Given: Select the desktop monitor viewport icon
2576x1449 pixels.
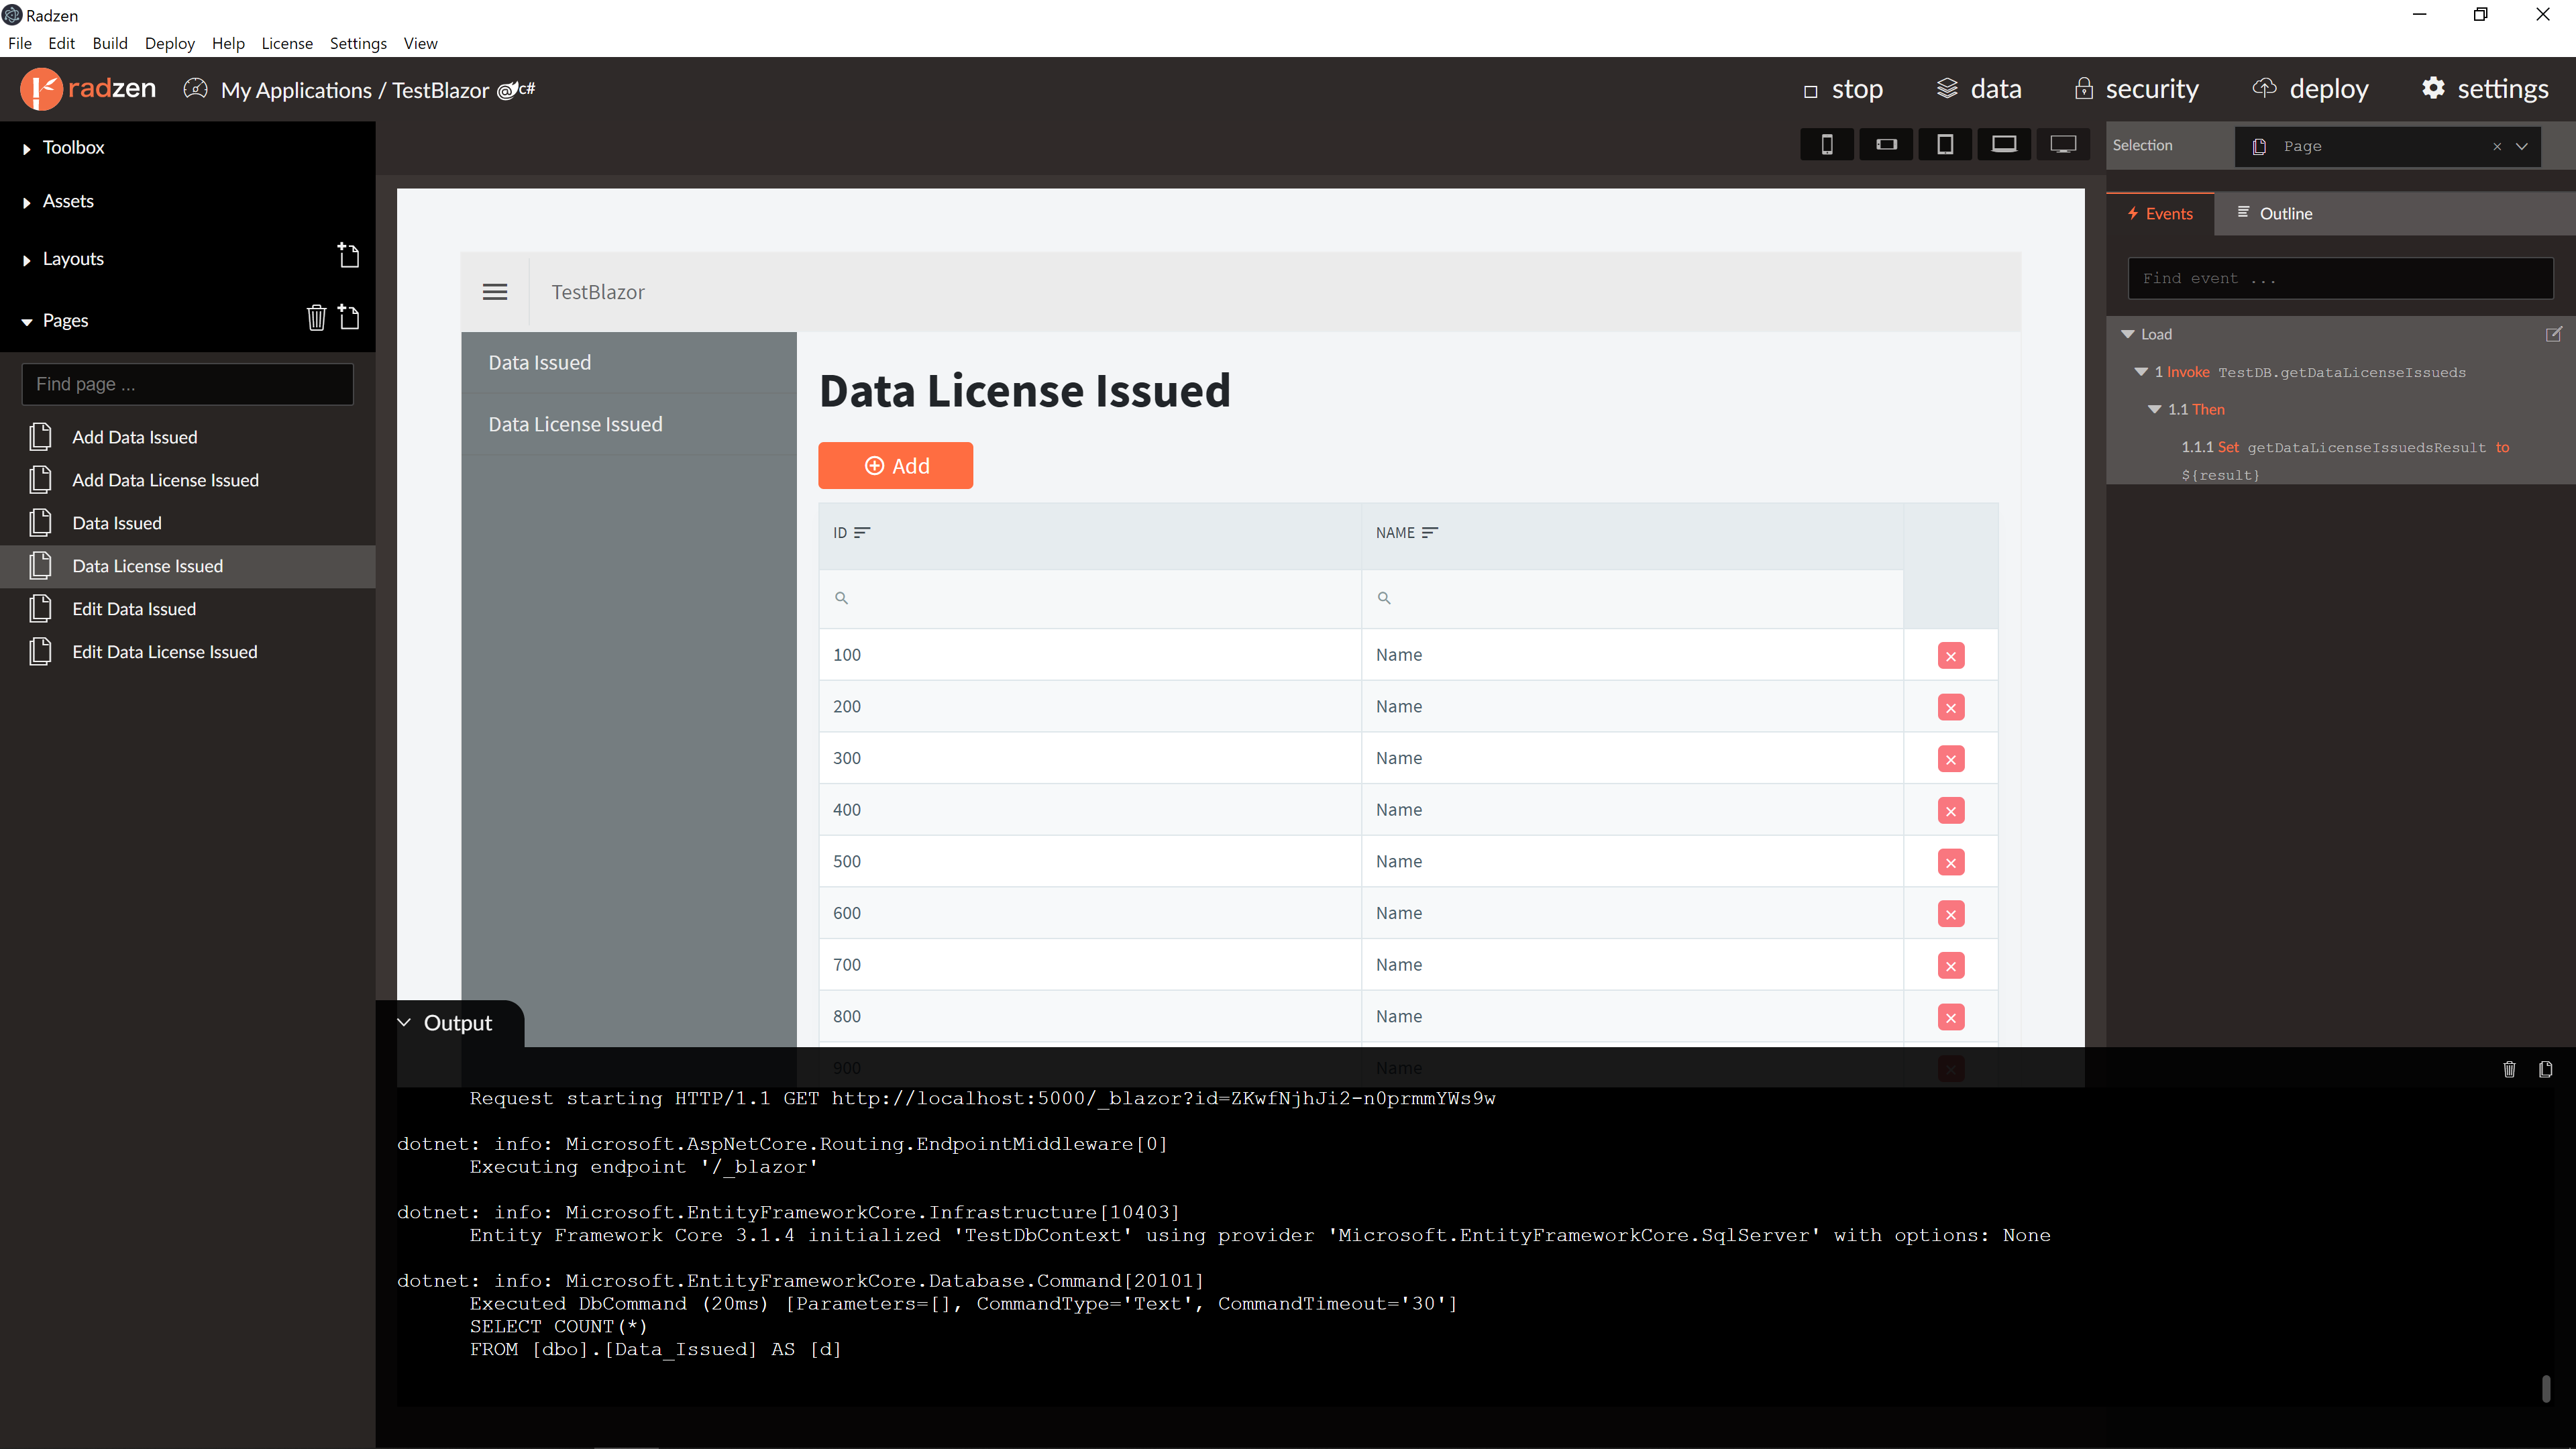Looking at the screenshot, I should click(x=2063, y=145).
